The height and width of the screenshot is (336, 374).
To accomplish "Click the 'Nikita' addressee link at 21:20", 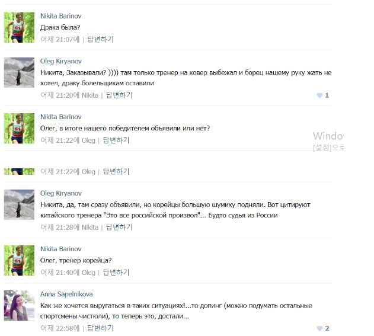I will point(90,95).
